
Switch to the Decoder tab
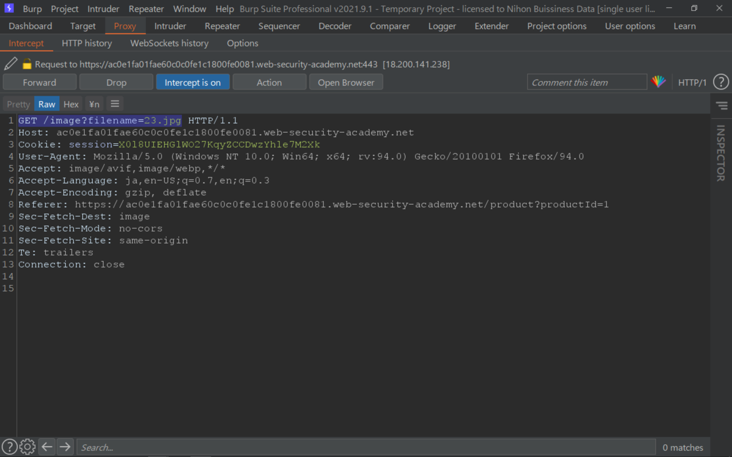335,26
